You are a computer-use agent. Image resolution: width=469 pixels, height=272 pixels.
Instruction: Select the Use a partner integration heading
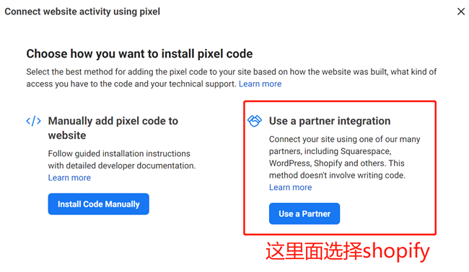[x=330, y=121]
